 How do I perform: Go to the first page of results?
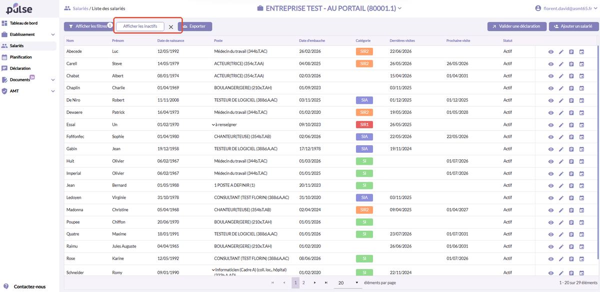coord(272,283)
